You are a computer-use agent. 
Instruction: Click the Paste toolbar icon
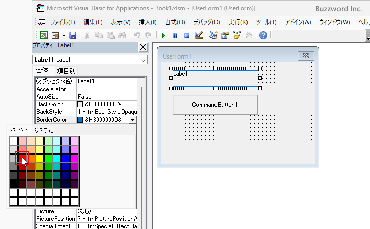coord(110,35)
